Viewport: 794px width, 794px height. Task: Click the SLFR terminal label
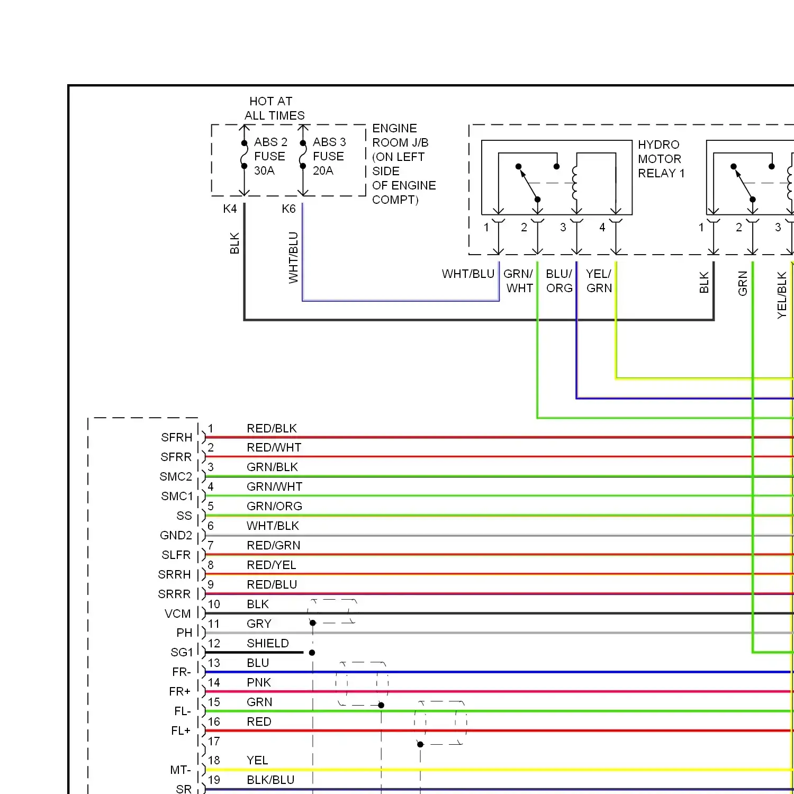[x=176, y=555]
